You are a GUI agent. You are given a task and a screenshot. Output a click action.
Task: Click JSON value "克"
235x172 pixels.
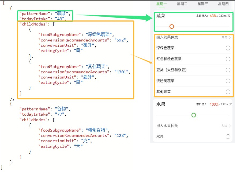tap(85, 141)
